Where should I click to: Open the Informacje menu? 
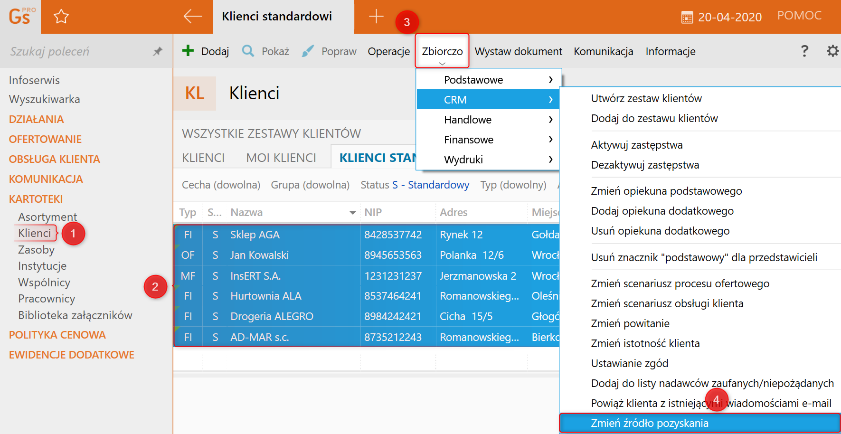pyautogui.click(x=671, y=51)
